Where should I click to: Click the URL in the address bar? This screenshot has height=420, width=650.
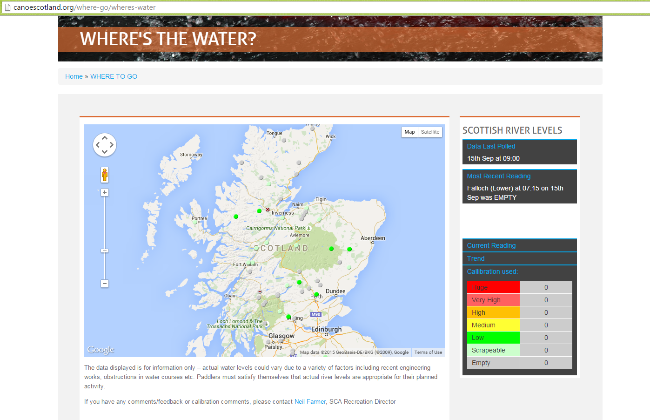coord(85,7)
